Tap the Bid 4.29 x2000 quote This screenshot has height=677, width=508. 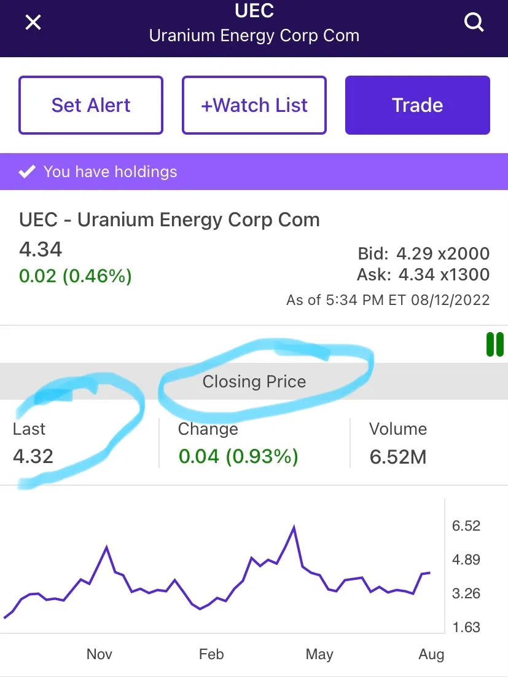[x=423, y=253]
